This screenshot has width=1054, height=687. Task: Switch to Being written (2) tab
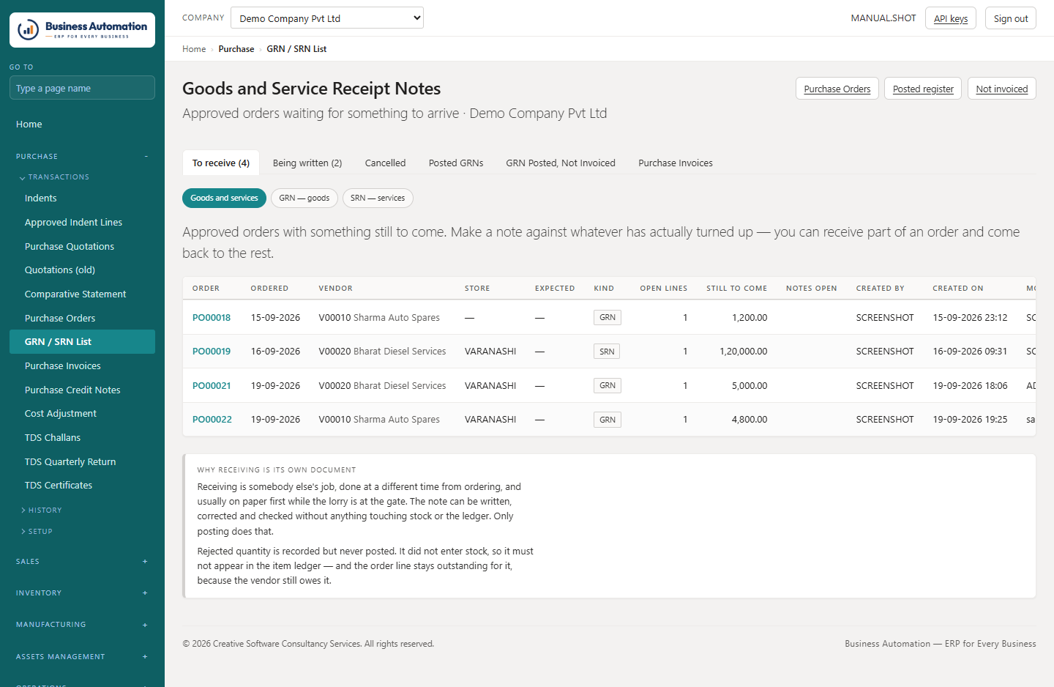[x=307, y=163]
